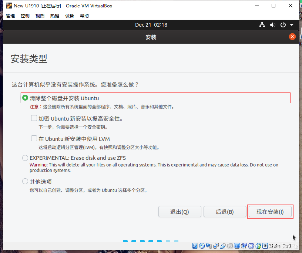Click the audio status icon in VirtualBox bar
Viewport: 302px width, 253px height.
tap(209, 246)
